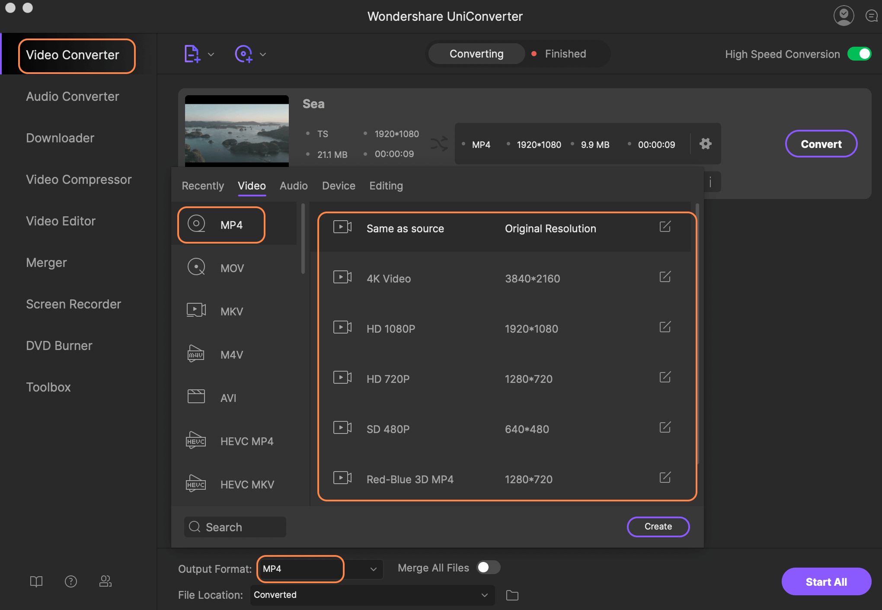882x610 pixels.
Task: Switch to Device tab
Action: click(339, 186)
